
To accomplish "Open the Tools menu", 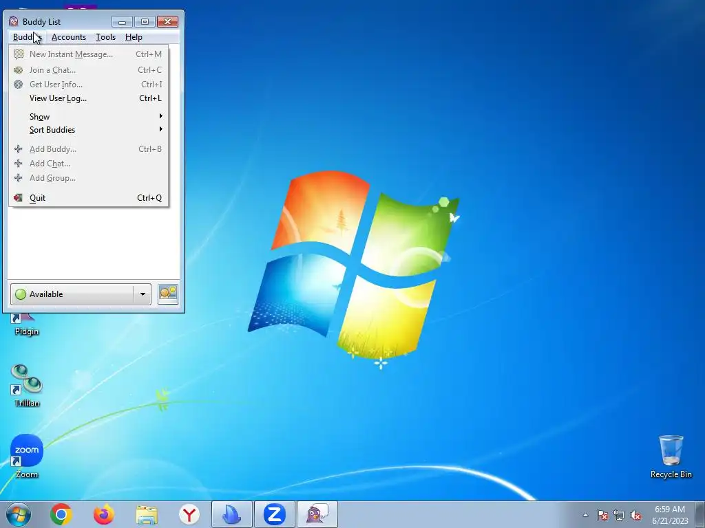I will pyautogui.click(x=105, y=37).
